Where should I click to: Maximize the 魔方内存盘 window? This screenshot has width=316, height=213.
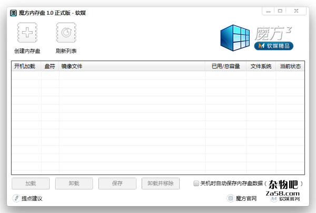point(280,11)
